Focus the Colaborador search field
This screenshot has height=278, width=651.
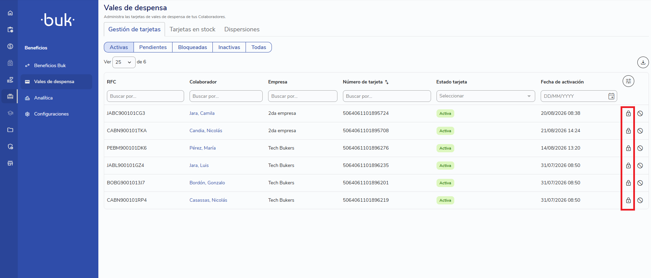point(226,96)
